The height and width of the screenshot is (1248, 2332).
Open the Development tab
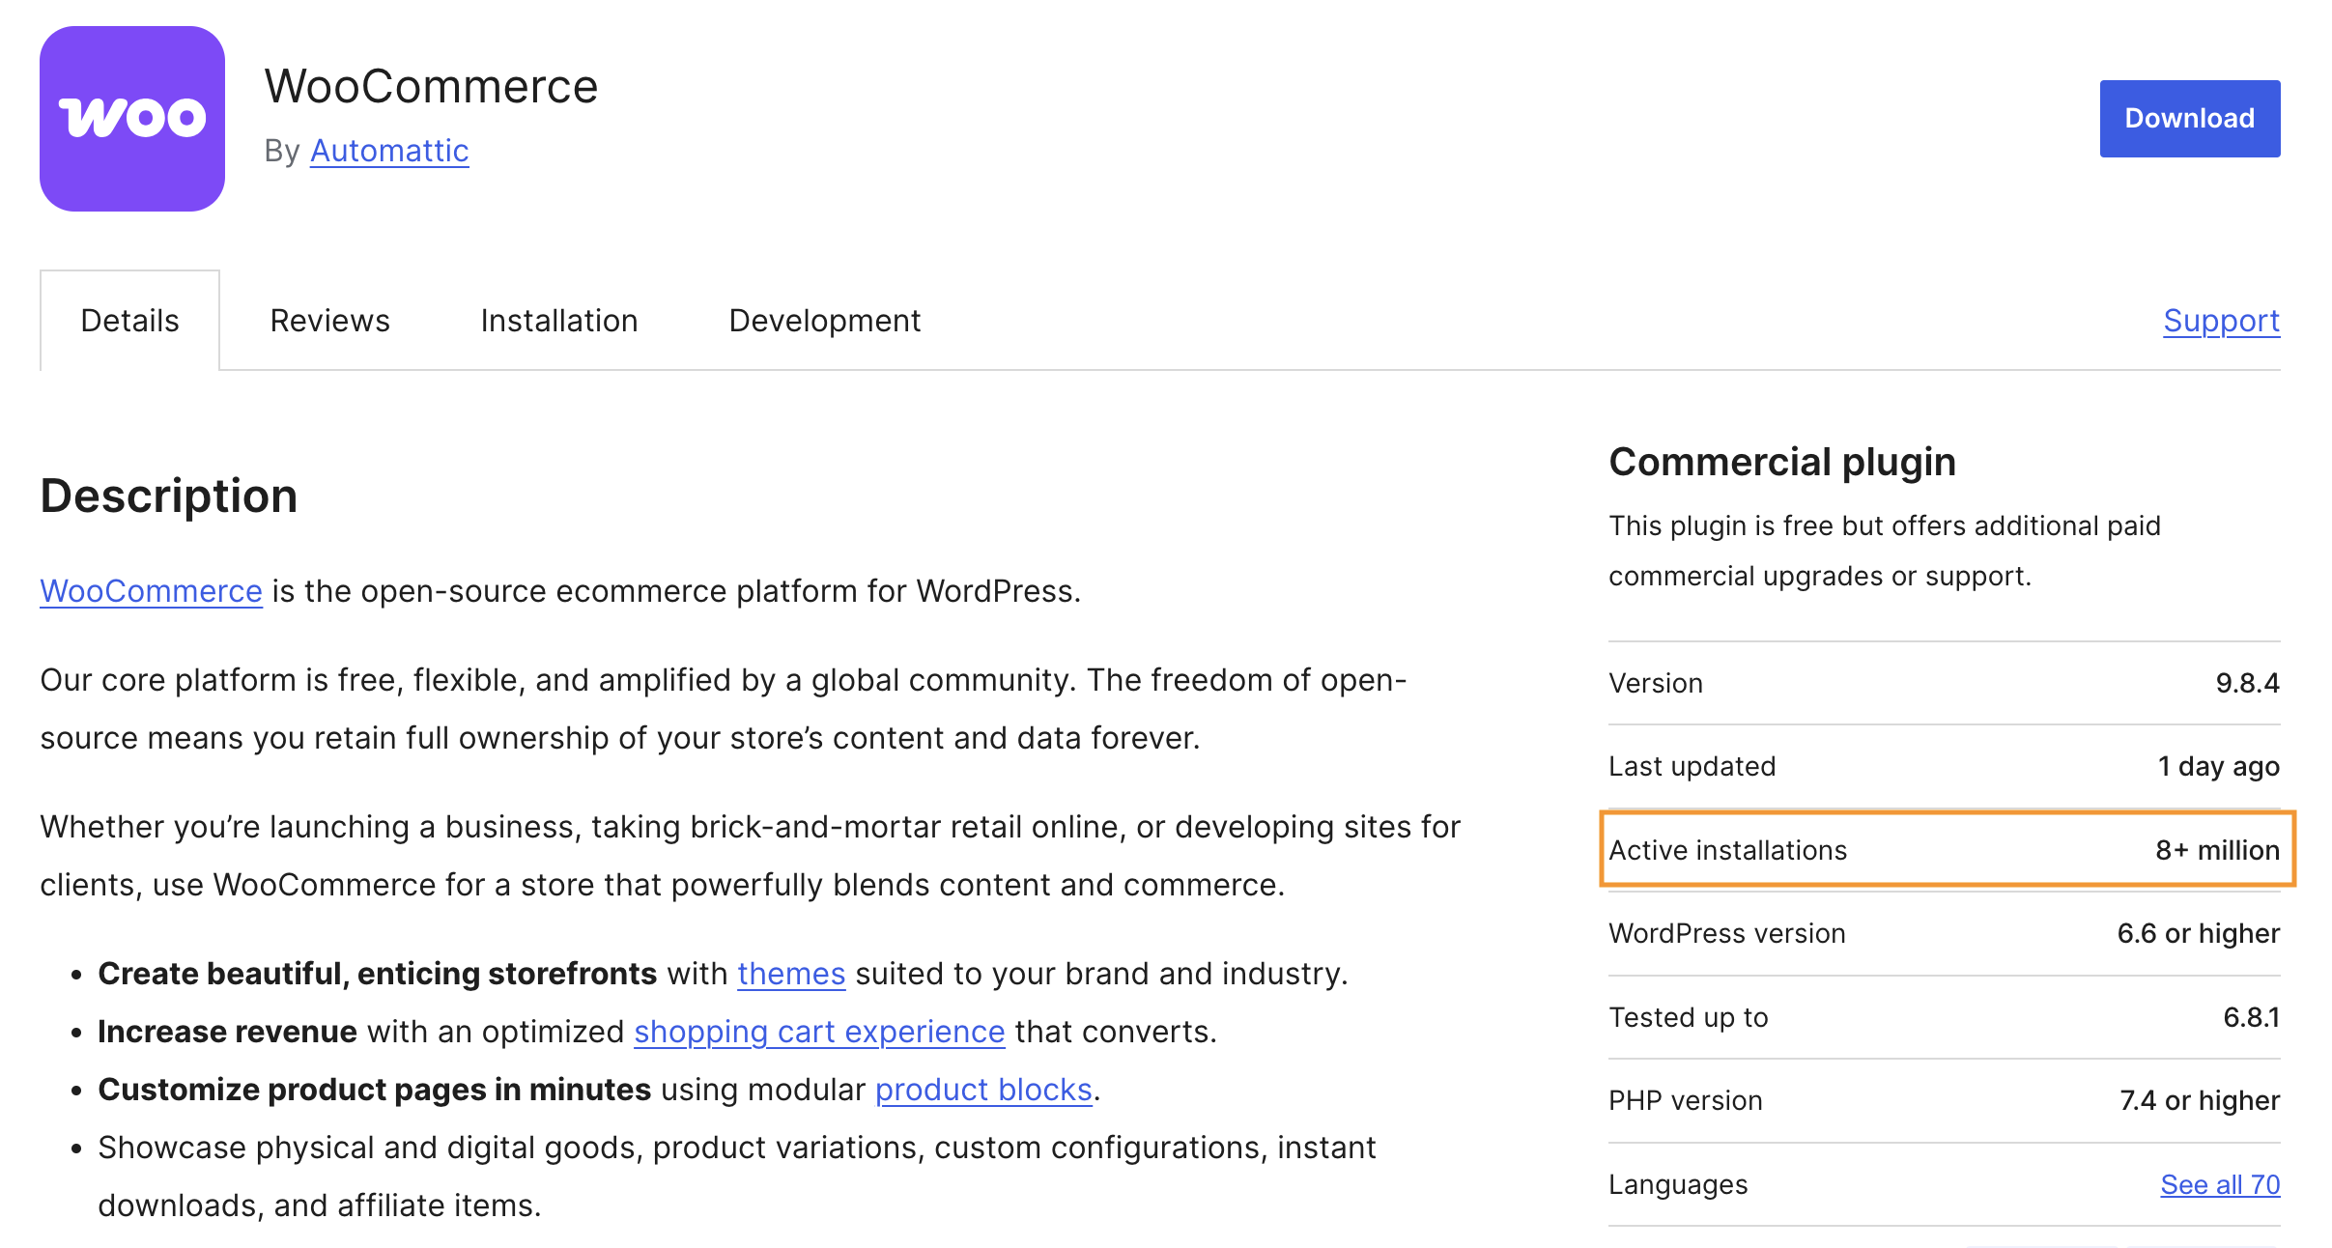(x=825, y=321)
